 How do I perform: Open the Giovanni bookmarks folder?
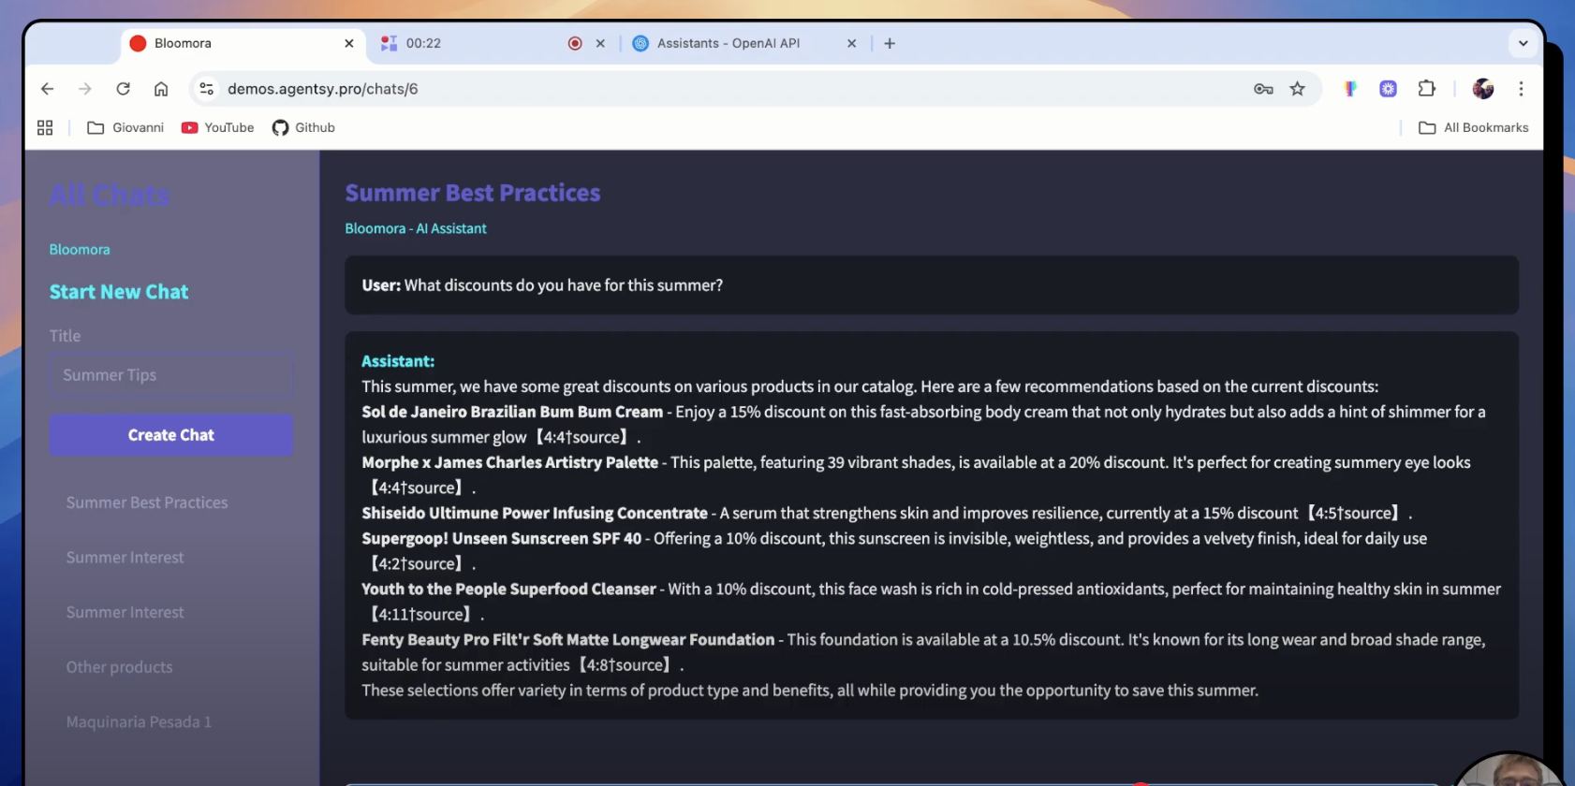tap(125, 127)
